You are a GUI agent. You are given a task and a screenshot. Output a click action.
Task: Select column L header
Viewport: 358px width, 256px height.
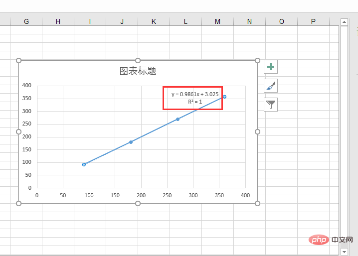[185, 22]
